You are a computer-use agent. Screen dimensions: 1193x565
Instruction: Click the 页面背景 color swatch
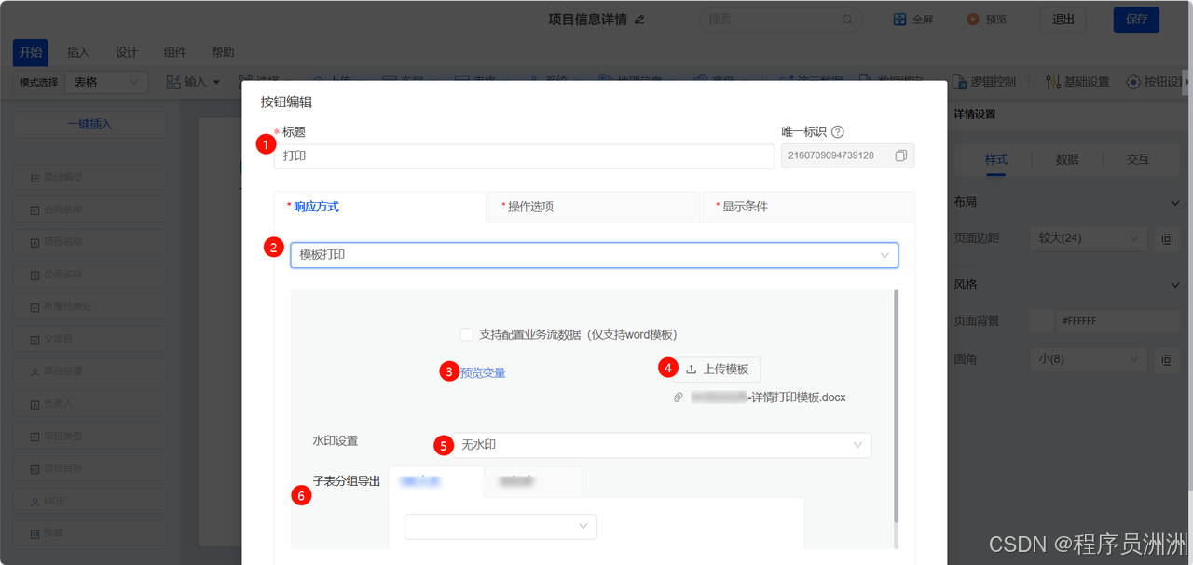pyautogui.click(x=1041, y=320)
